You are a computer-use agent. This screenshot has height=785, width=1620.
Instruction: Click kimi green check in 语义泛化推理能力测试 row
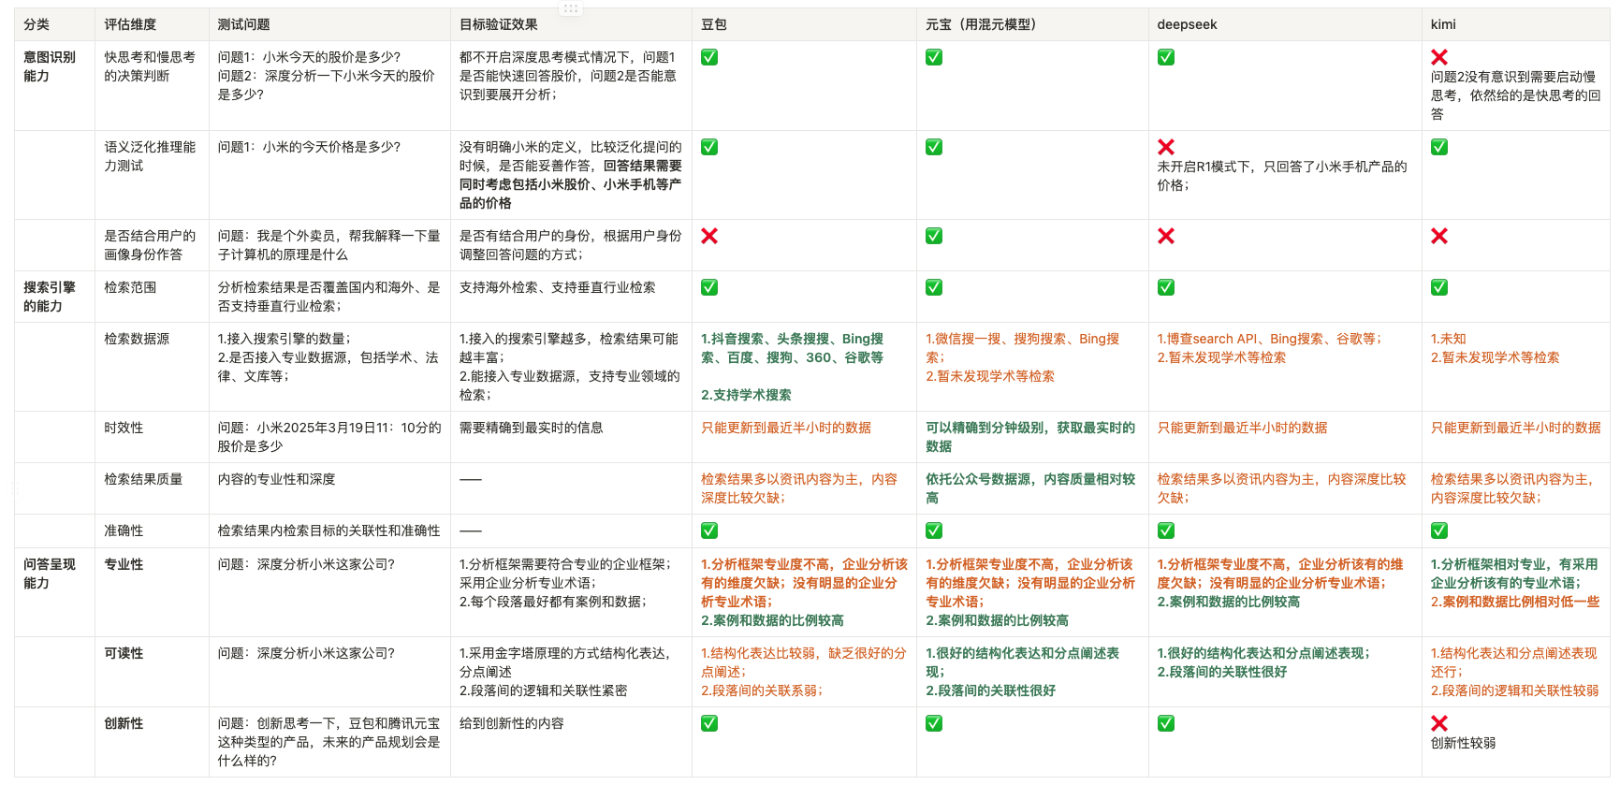(x=1439, y=147)
